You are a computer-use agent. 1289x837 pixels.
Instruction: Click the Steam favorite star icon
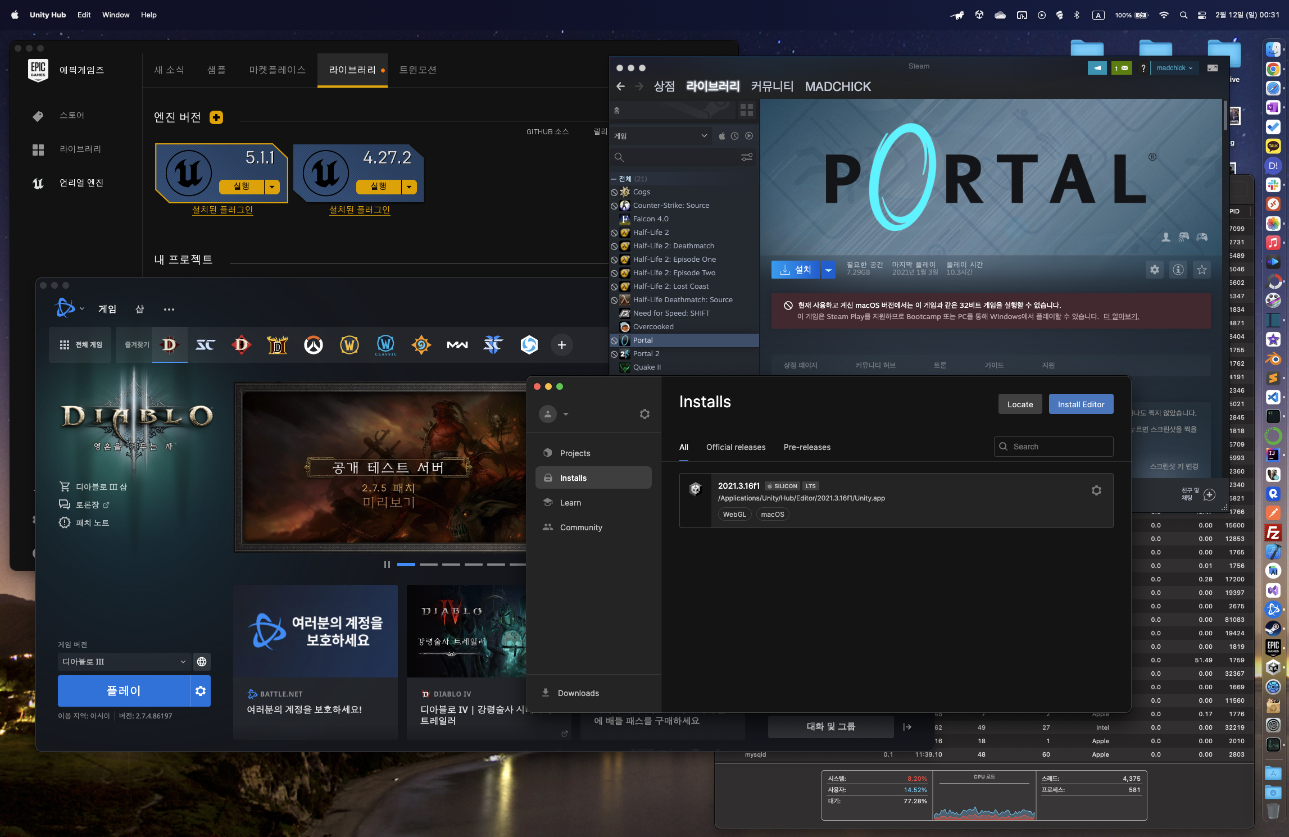click(x=1201, y=270)
